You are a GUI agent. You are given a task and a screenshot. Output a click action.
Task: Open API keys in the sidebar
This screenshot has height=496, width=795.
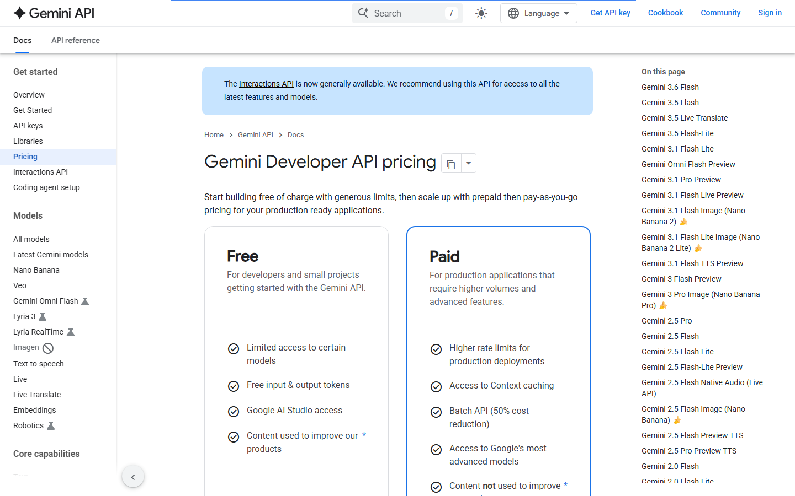pyautogui.click(x=28, y=126)
